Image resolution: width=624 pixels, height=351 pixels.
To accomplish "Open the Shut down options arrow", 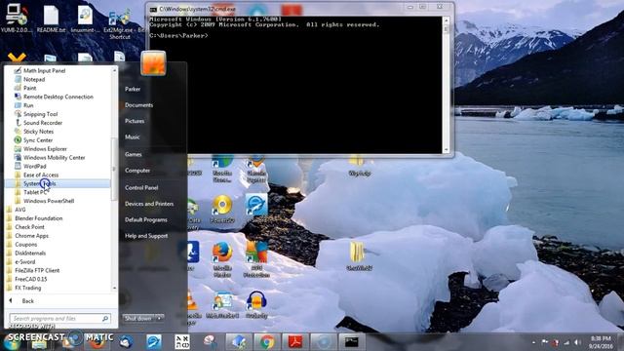I will 160,319.
